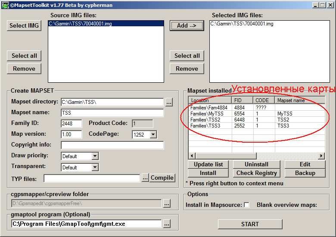Click the Backup button
The image size is (336, 237).
point(305,173)
